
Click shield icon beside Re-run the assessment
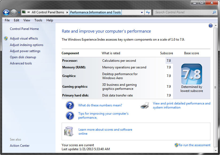click(x=176, y=145)
